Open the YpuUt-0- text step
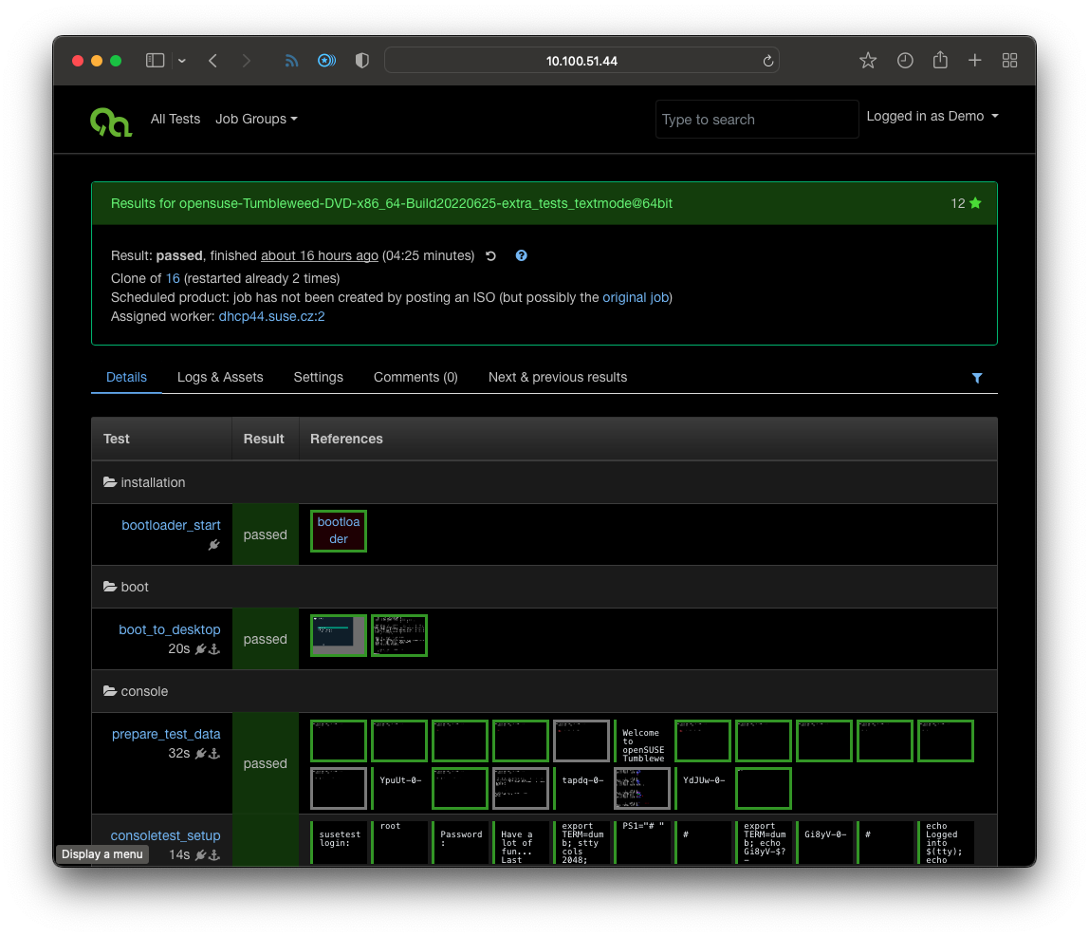 398,788
